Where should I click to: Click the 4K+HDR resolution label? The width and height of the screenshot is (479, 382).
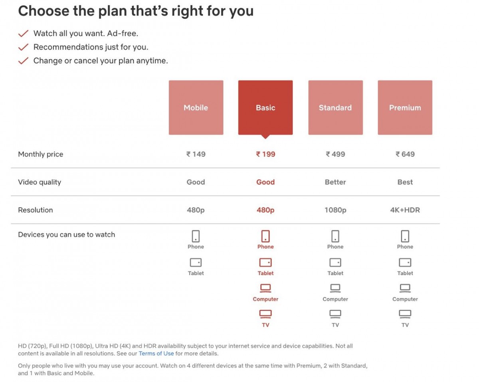[x=405, y=210]
